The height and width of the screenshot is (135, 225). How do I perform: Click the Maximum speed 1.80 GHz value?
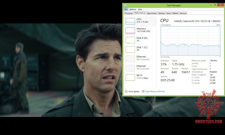[x=213, y=60]
